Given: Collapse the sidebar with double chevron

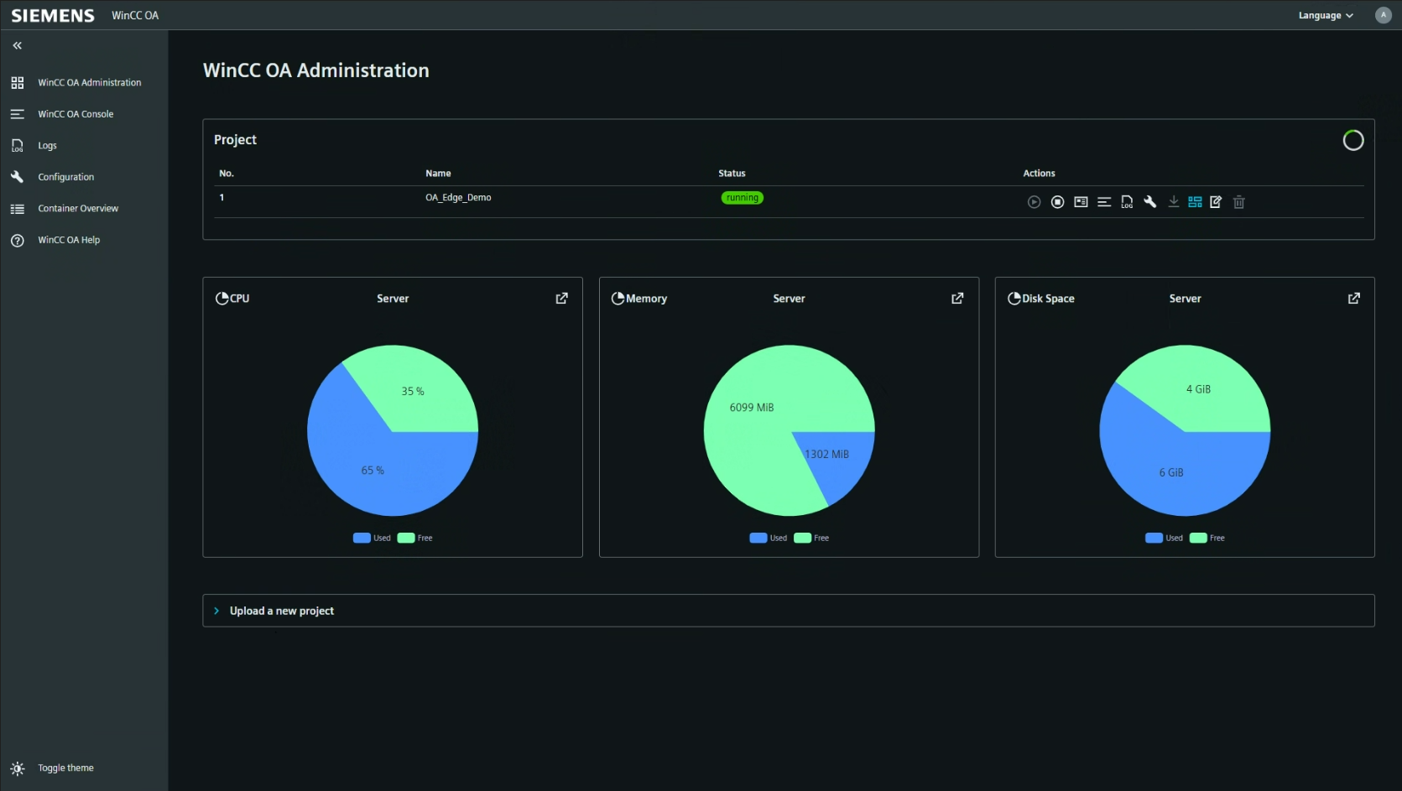Looking at the screenshot, I should (x=18, y=46).
